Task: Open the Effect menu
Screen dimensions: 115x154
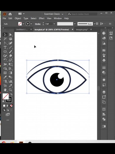Action: point(42,18)
